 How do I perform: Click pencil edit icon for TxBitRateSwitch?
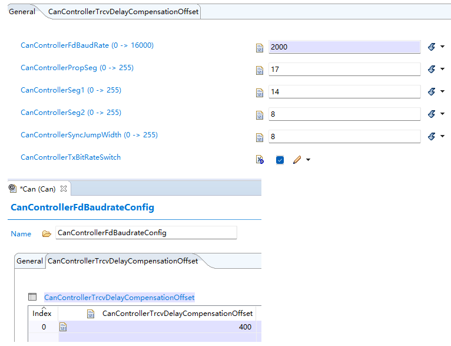coord(297,160)
